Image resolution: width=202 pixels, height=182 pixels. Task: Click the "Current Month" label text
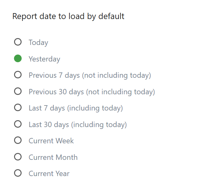[53, 157]
